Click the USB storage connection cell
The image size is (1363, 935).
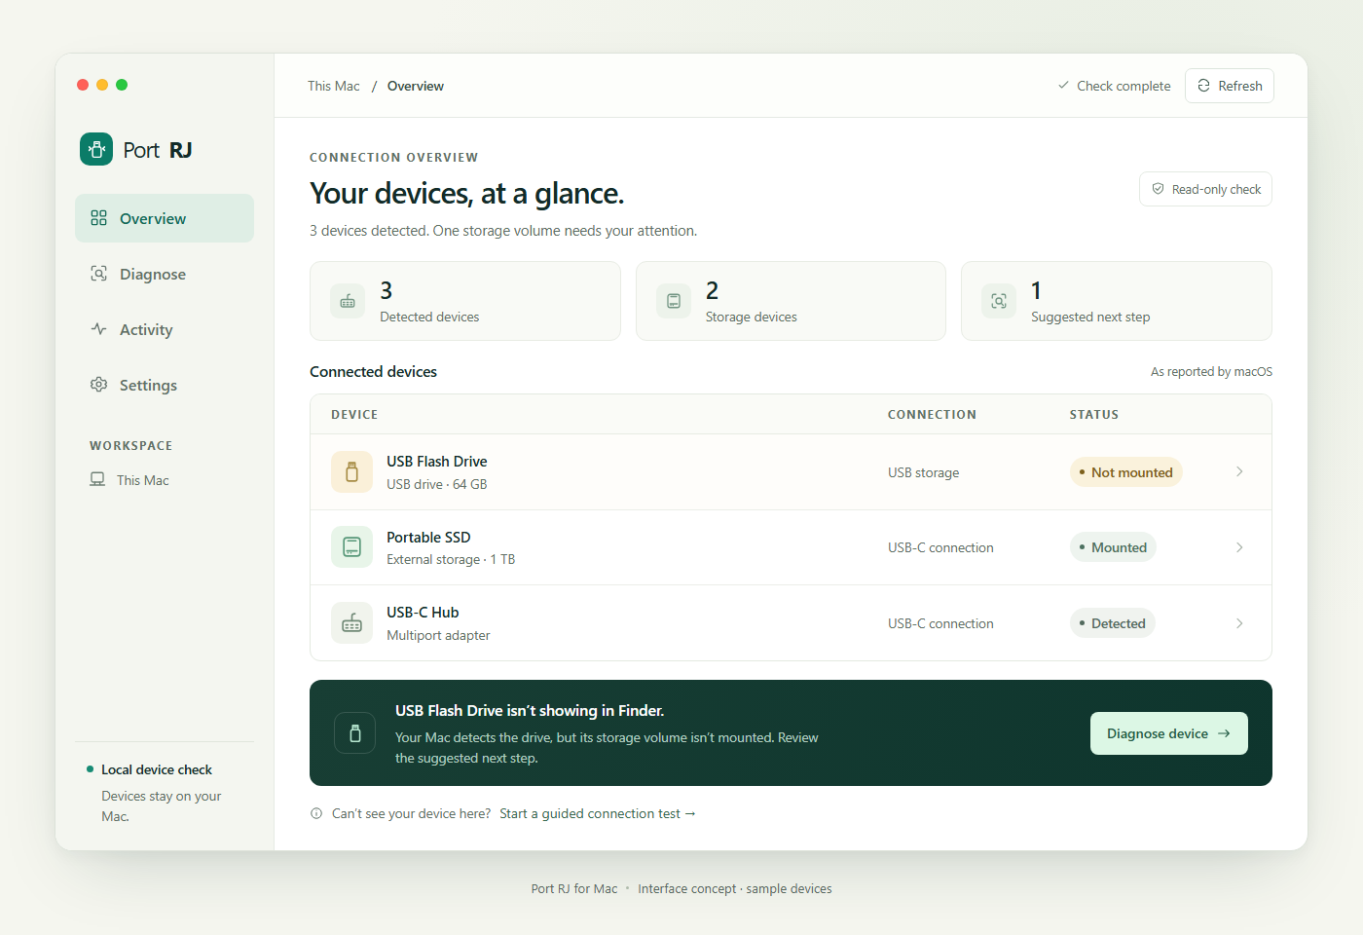[x=923, y=472]
